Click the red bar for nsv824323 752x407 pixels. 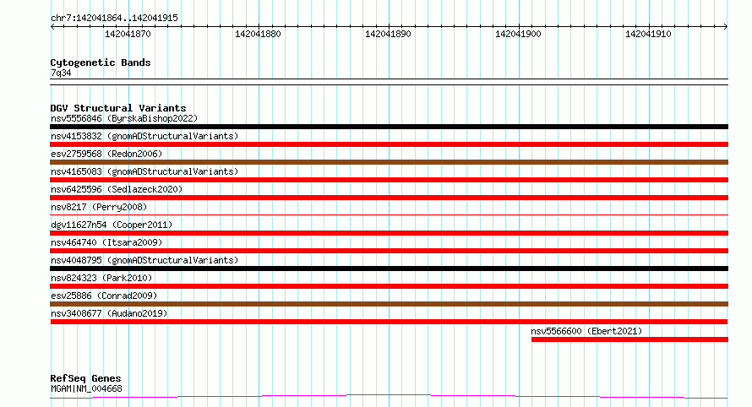pyautogui.click(x=389, y=286)
